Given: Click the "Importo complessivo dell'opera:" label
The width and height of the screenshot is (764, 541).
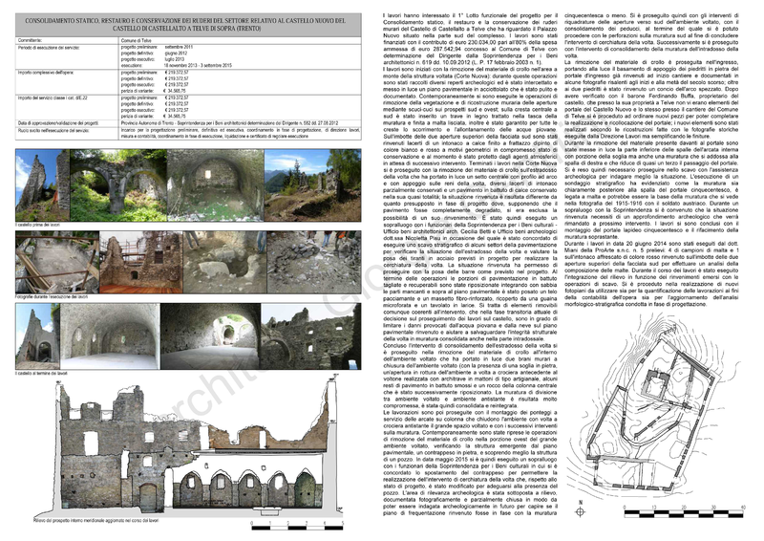Looking at the screenshot, I should (x=46, y=73).
